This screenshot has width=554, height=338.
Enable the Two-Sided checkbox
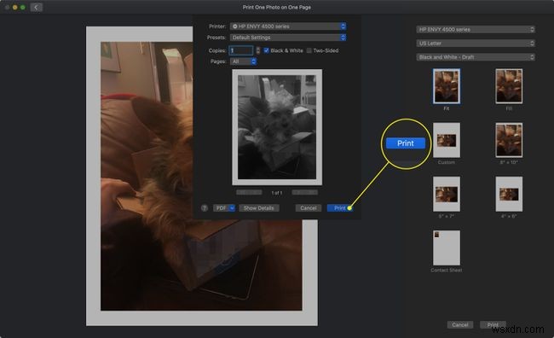tap(309, 50)
